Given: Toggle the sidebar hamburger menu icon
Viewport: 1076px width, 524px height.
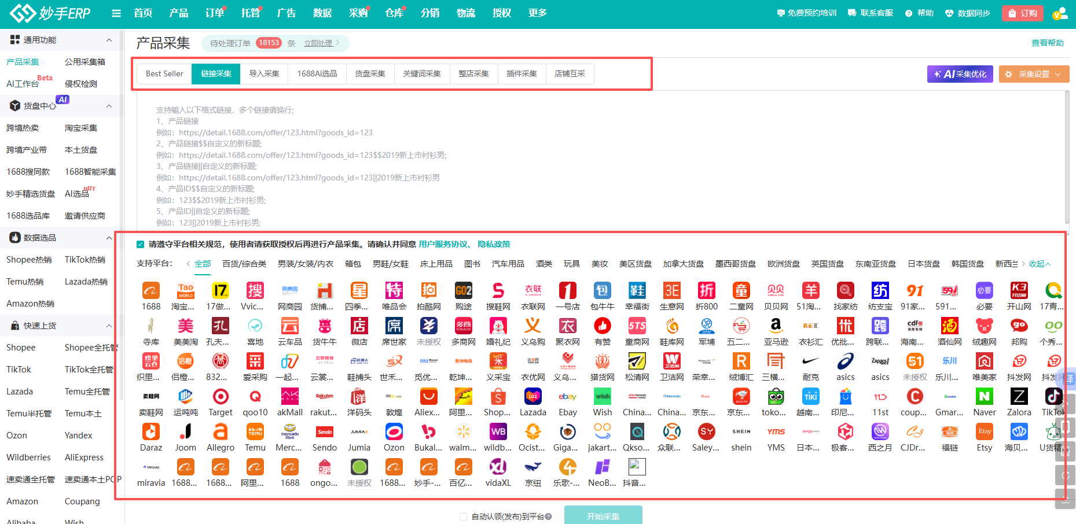Looking at the screenshot, I should [116, 13].
